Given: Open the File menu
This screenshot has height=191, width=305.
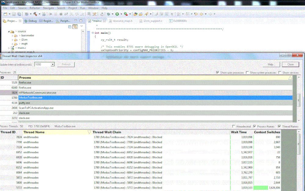Looking at the screenshot, I should coord(5,8).
